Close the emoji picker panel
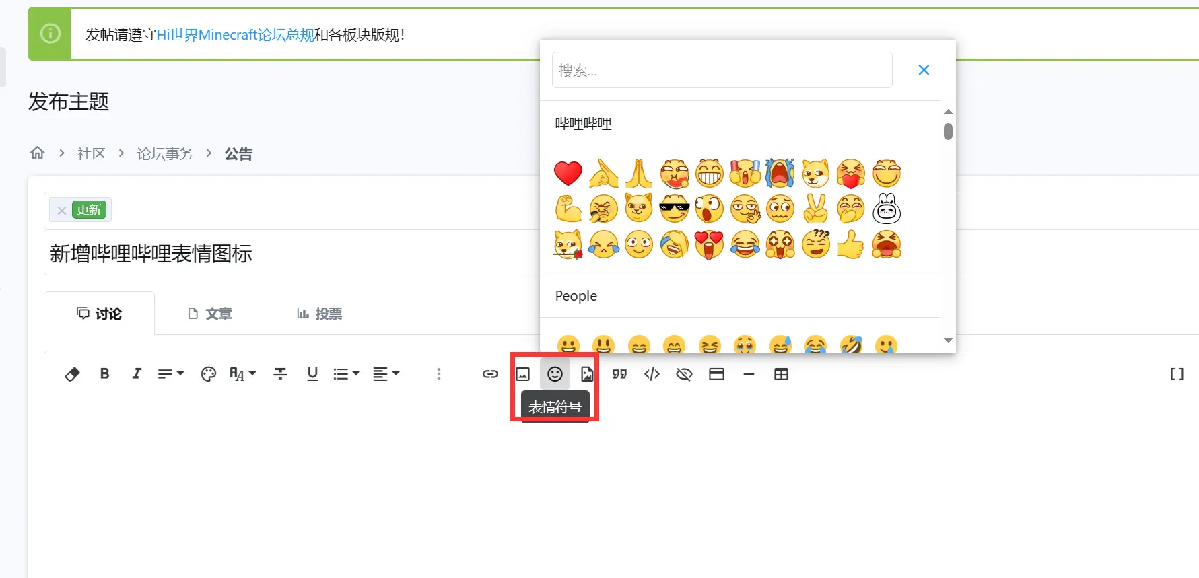This screenshot has width=1199, height=578. click(924, 70)
